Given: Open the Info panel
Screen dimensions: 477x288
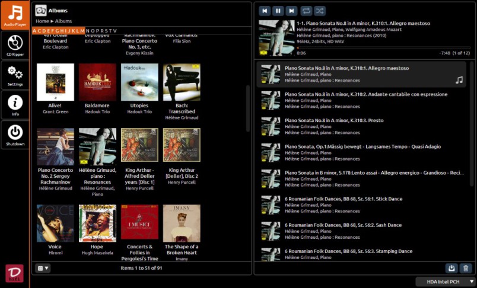Looking at the screenshot, I should pos(15,105).
